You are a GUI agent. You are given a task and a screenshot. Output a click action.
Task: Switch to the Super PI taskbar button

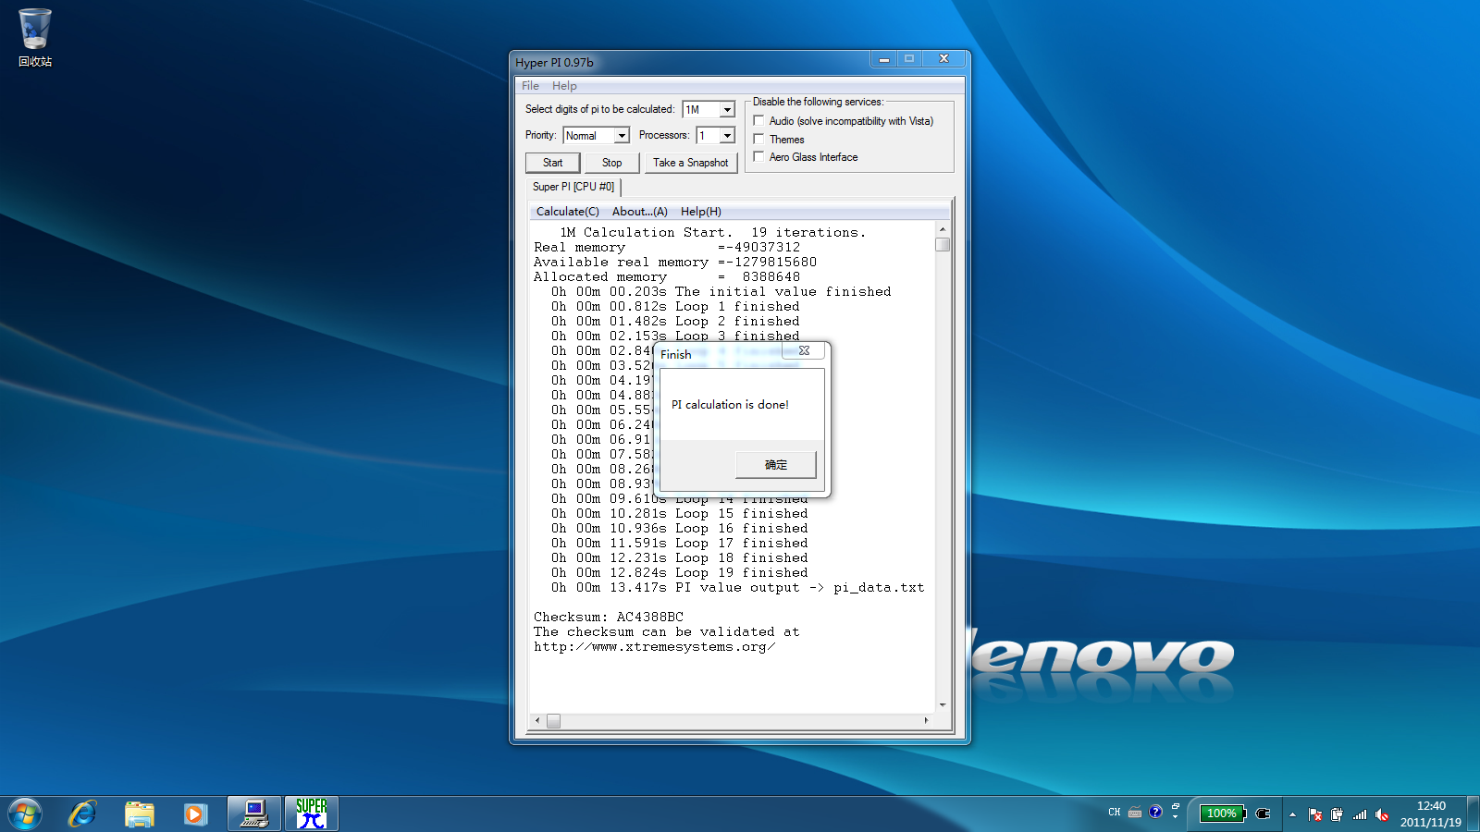pyautogui.click(x=312, y=814)
